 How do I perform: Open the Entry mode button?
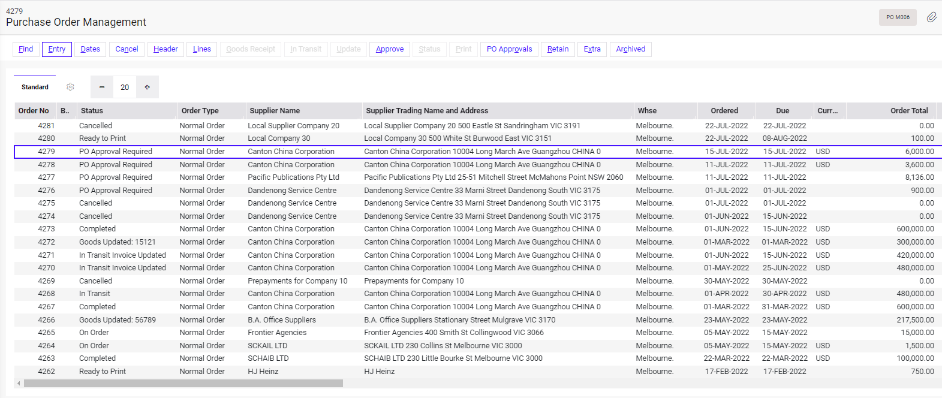pos(57,49)
